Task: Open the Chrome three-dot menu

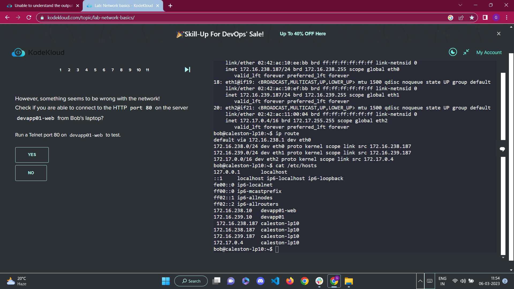Action: (507, 18)
